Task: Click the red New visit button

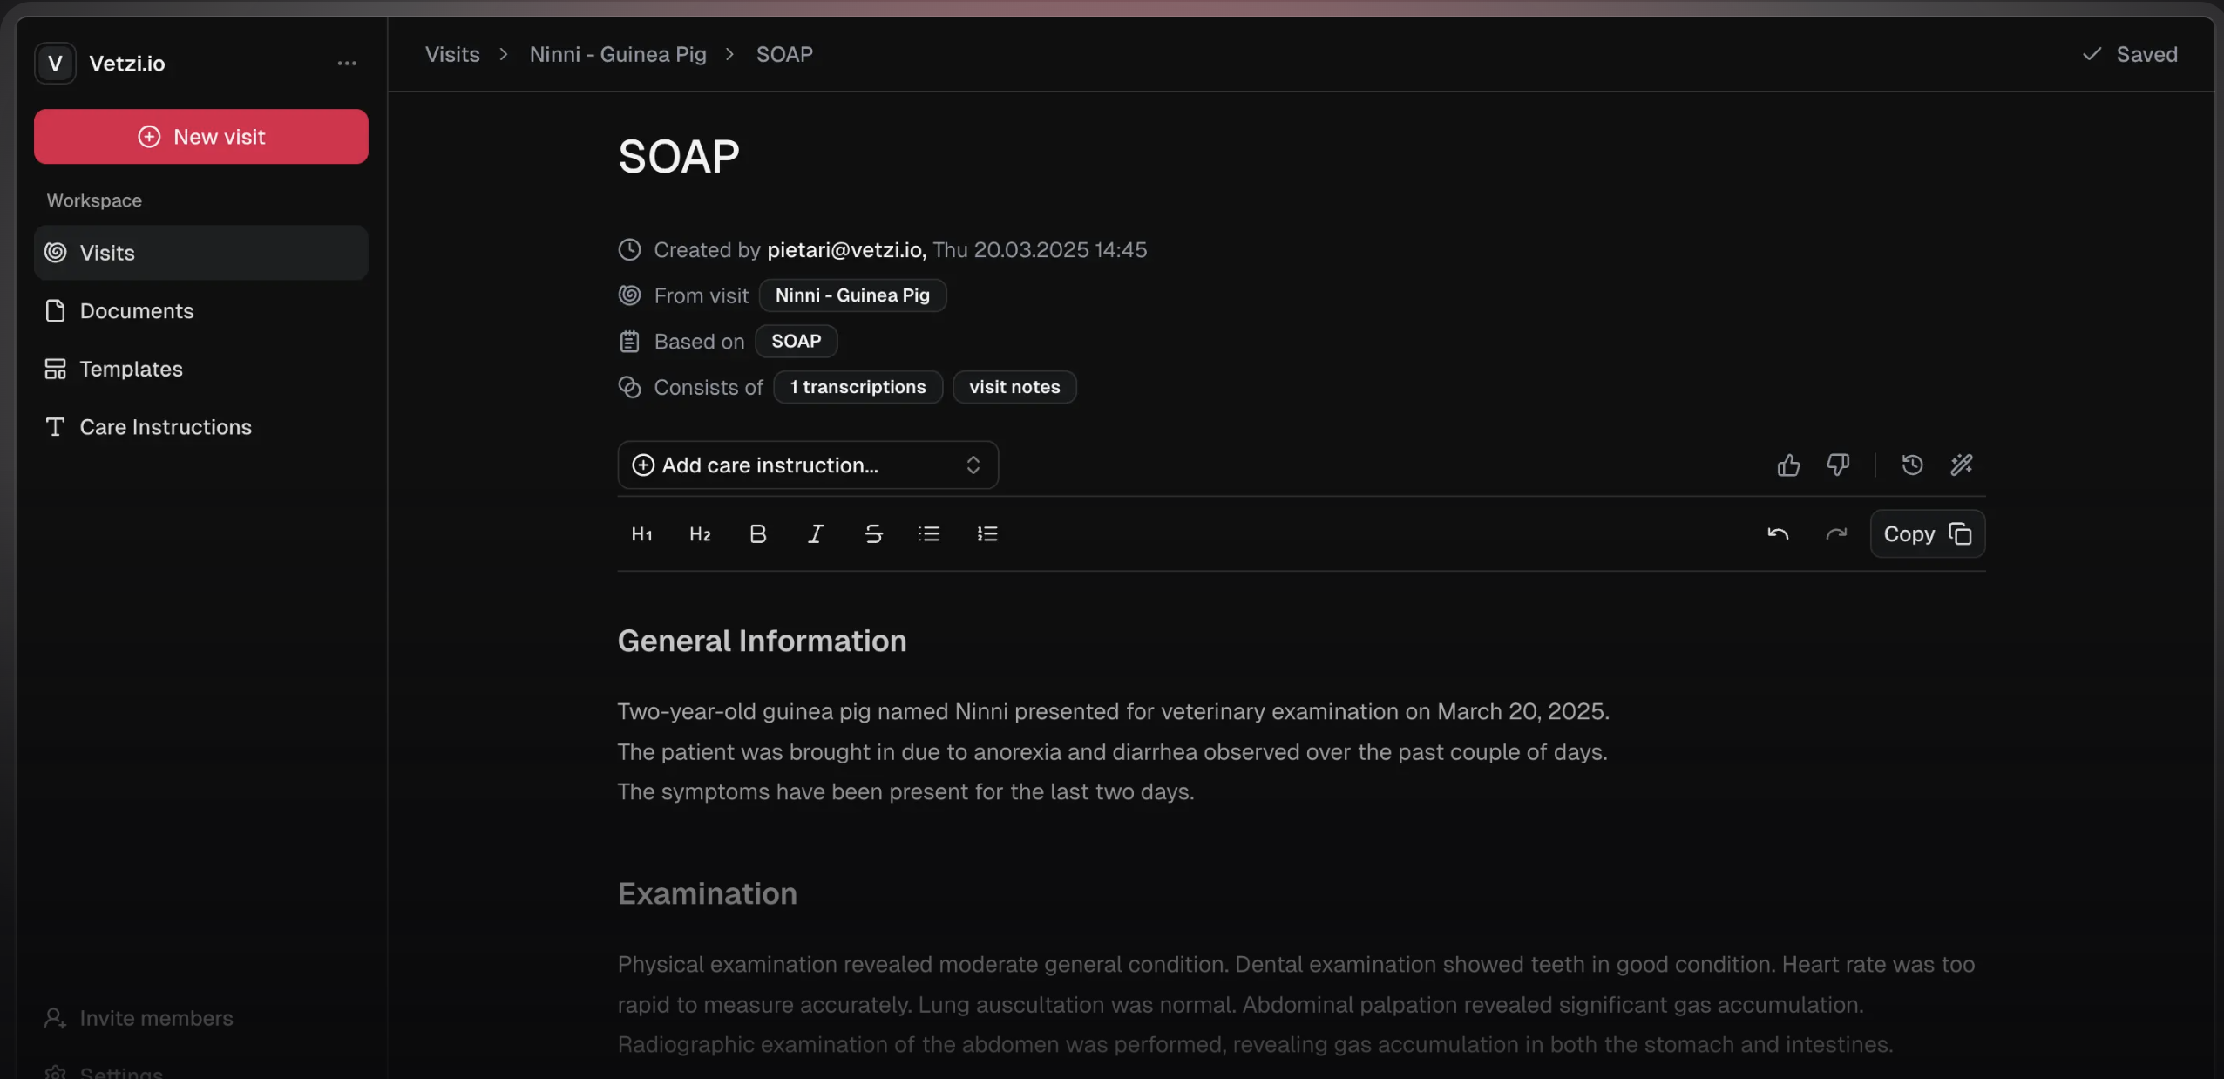Action: [x=201, y=137]
